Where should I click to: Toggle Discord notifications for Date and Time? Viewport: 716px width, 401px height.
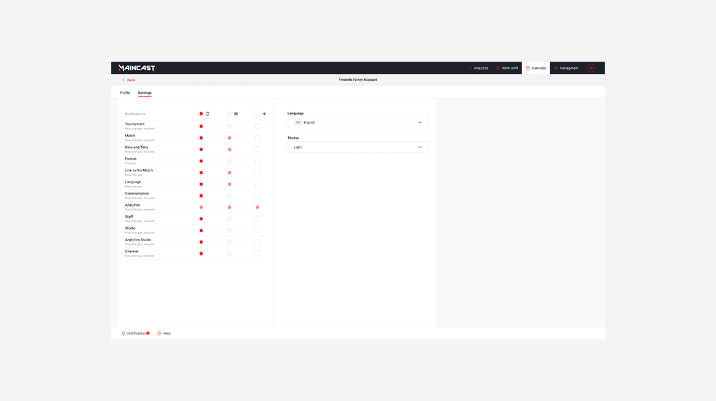230,149
